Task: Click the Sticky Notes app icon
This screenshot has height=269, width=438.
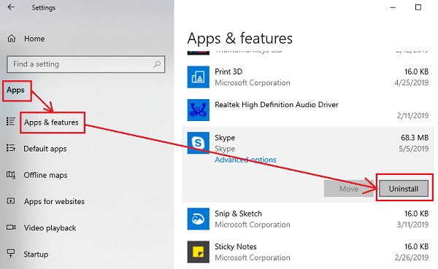Action: [198, 252]
